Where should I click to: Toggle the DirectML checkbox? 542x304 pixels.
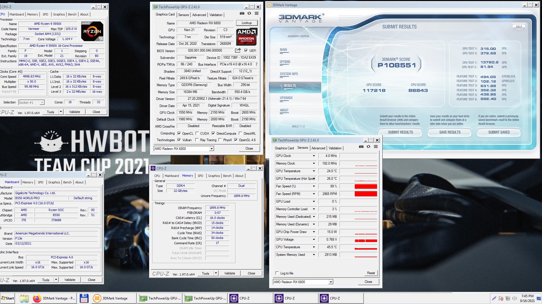tap(240, 133)
